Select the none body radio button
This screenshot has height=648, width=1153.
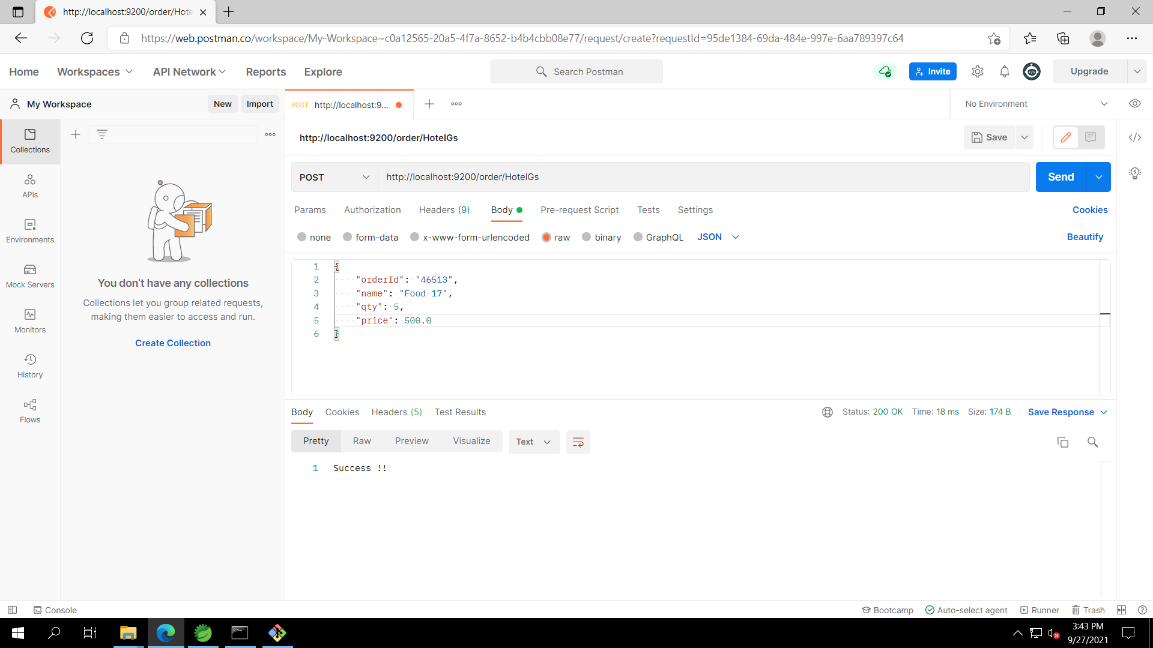coord(301,237)
